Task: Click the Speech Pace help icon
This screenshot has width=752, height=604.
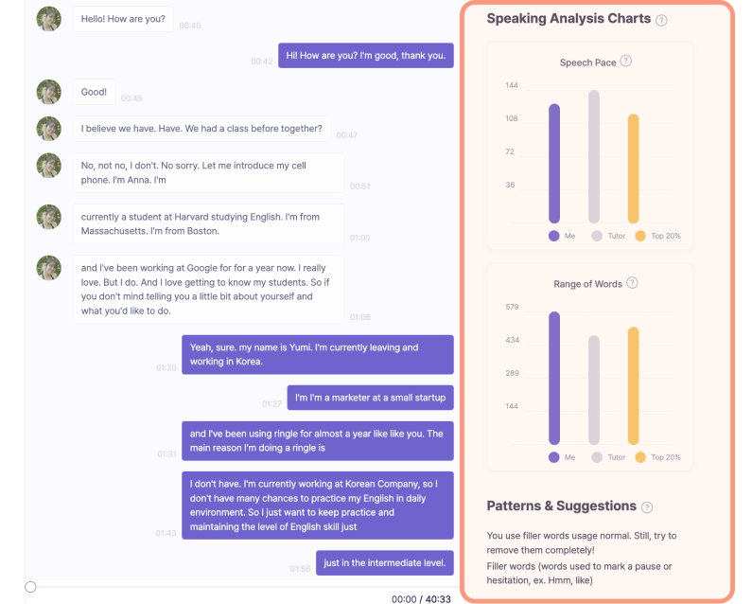Action: click(x=626, y=61)
